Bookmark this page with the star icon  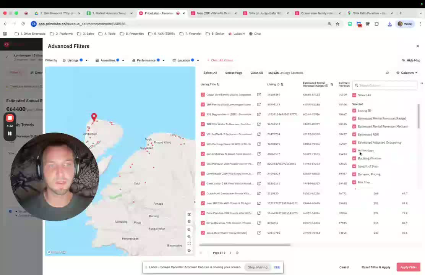(x=337, y=24)
